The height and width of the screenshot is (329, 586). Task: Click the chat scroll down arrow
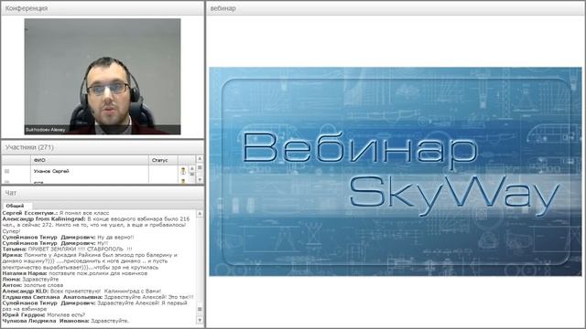click(200, 320)
